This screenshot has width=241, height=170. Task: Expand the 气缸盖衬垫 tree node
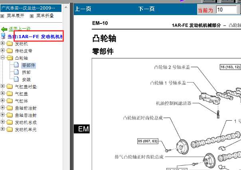tap(2, 86)
